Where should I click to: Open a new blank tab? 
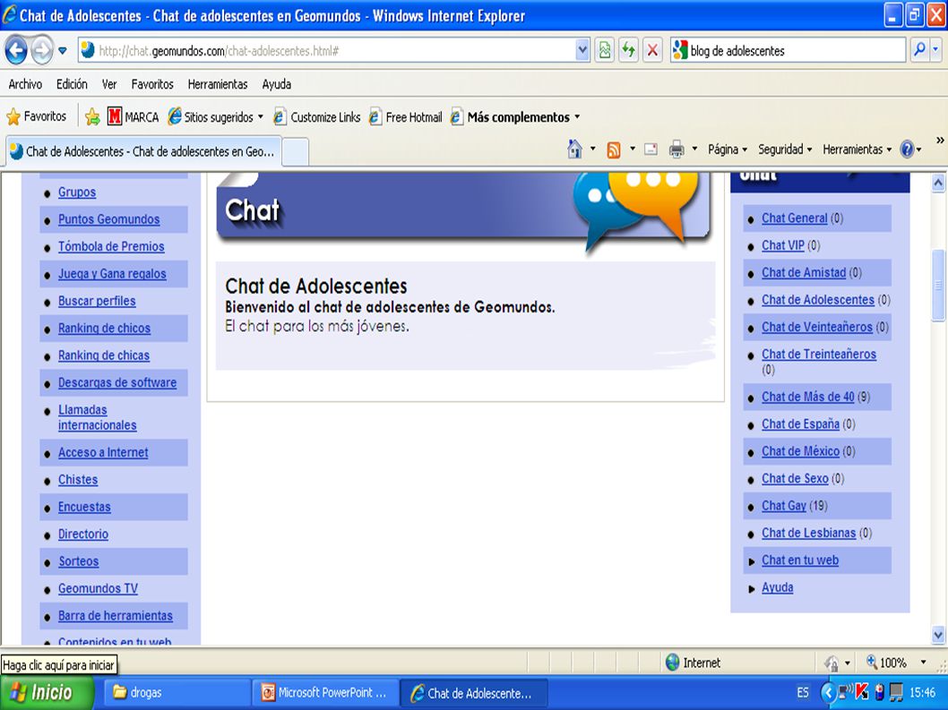296,151
